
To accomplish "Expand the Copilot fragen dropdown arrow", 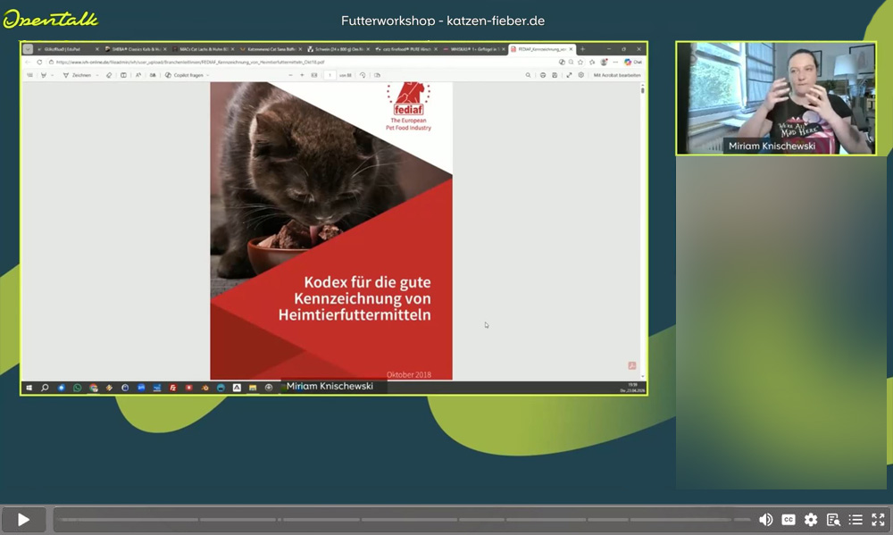I will pos(208,75).
